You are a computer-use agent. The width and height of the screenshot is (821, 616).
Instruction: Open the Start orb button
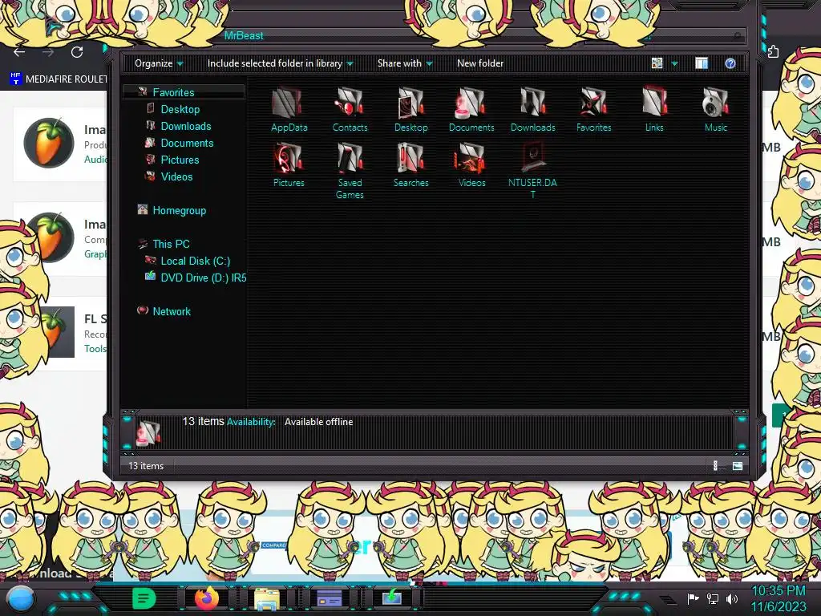20,599
